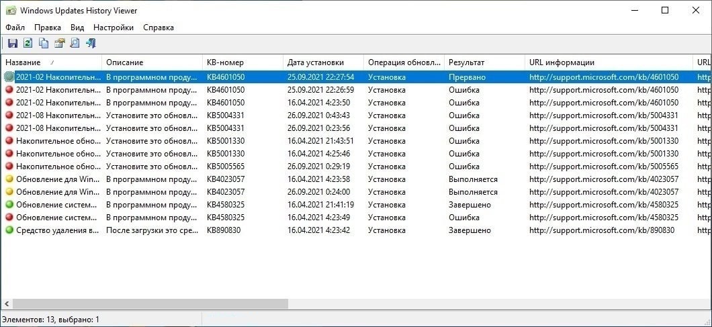
Task: Sort by the Название column header
Action: 51,62
